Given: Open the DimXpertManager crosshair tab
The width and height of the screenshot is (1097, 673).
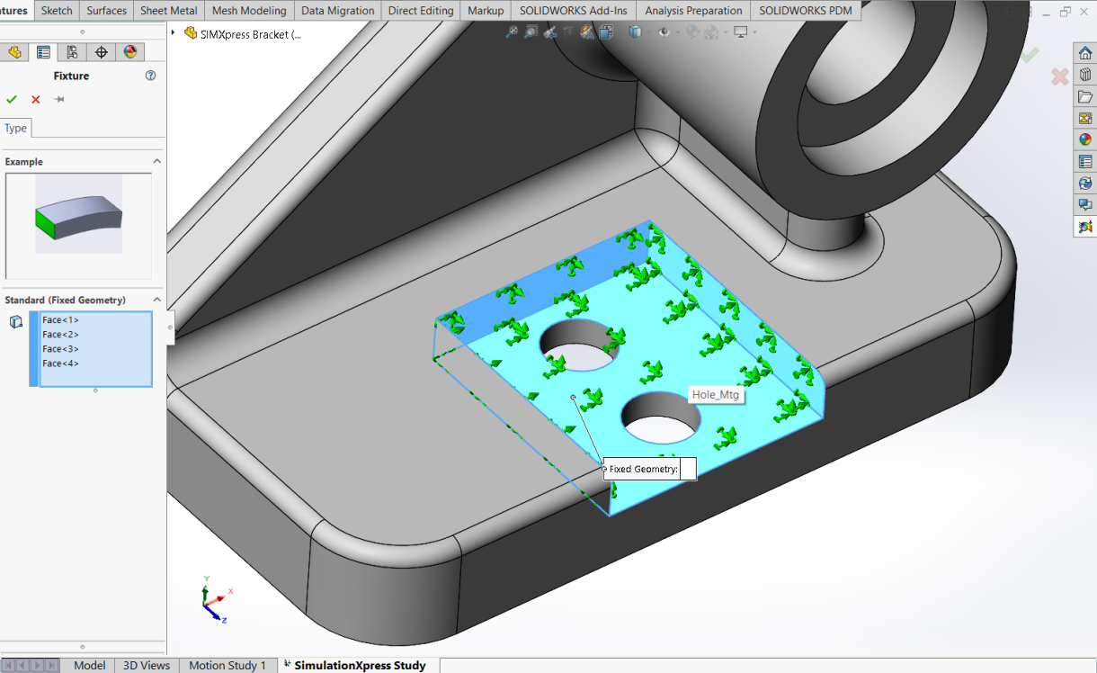Looking at the screenshot, I should 101,52.
